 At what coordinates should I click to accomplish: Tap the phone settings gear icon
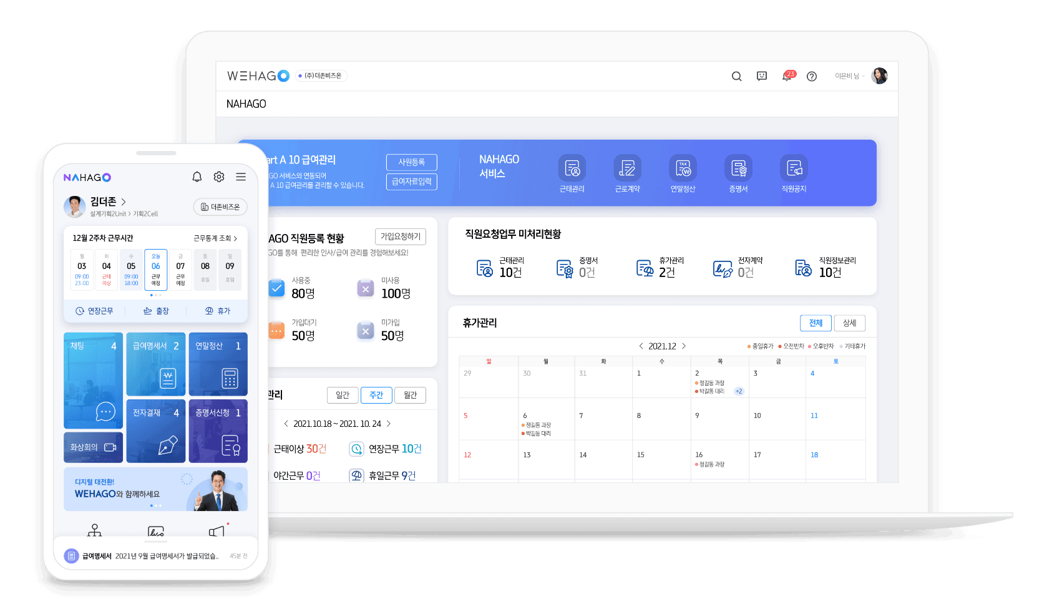point(219,177)
